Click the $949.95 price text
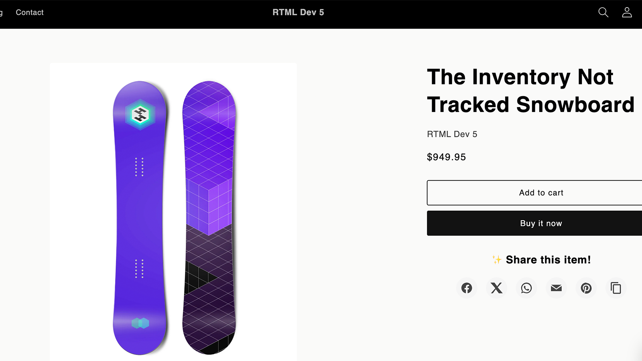The width and height of the screenshot is (642, 361). pyautogui.click(x=447, y=157)
